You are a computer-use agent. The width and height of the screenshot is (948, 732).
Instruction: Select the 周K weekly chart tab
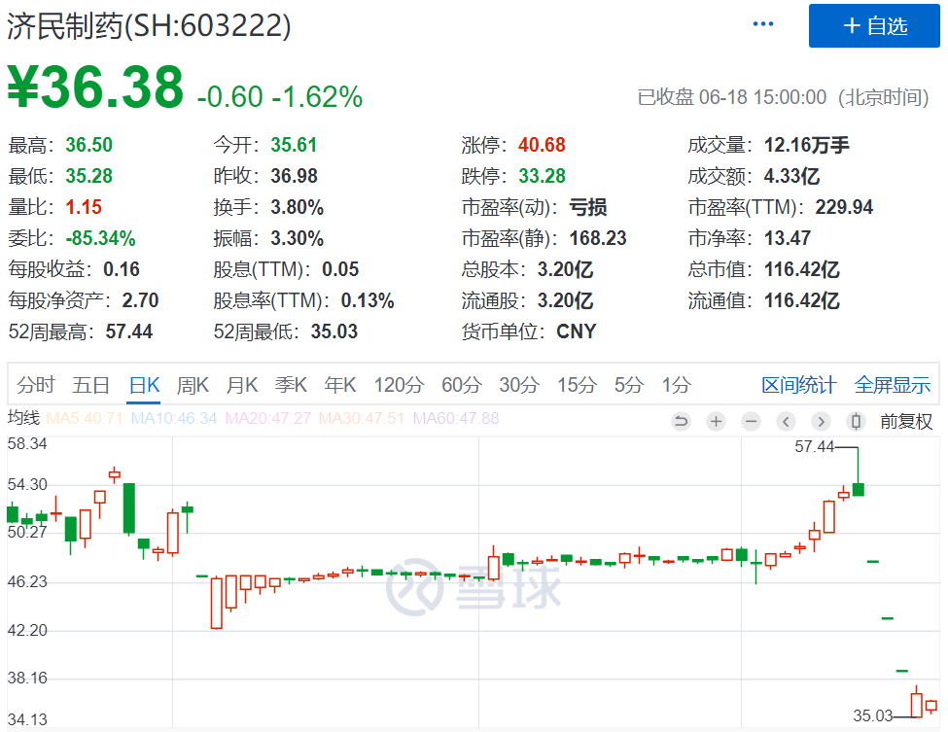(193, 385)
